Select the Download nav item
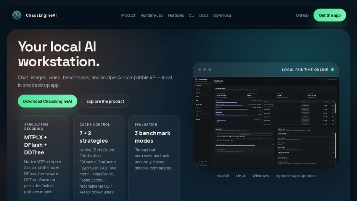The height and width of the screenshot is (201, 357). [222, 15]
